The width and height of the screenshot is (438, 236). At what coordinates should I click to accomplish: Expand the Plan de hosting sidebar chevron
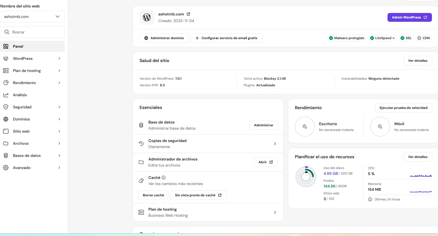(59, 71)
